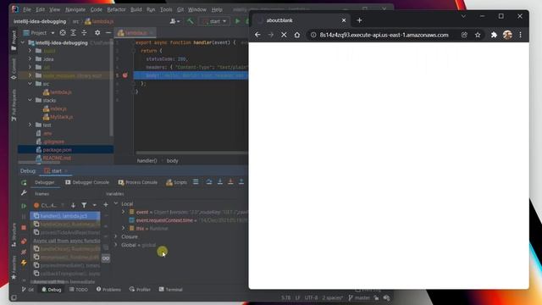Viewport: 542px width, 305px height.
Task: Click Add watch plus icon
Action: (106, 205)
